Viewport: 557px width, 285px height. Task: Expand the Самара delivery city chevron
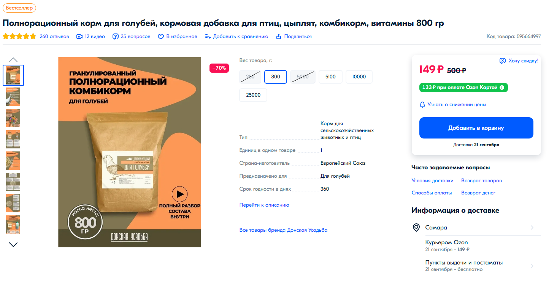[x=532, y=228]
